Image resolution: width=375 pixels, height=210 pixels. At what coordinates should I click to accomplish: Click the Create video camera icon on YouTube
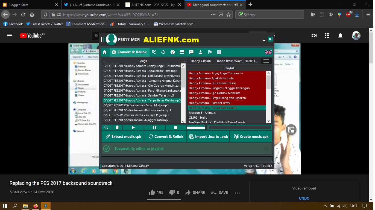click(x=314, y=36)
